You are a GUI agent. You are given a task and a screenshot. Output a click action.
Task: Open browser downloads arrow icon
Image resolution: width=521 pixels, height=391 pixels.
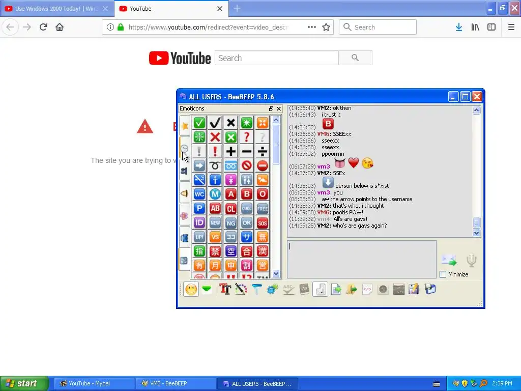click(x=459, y=27)
